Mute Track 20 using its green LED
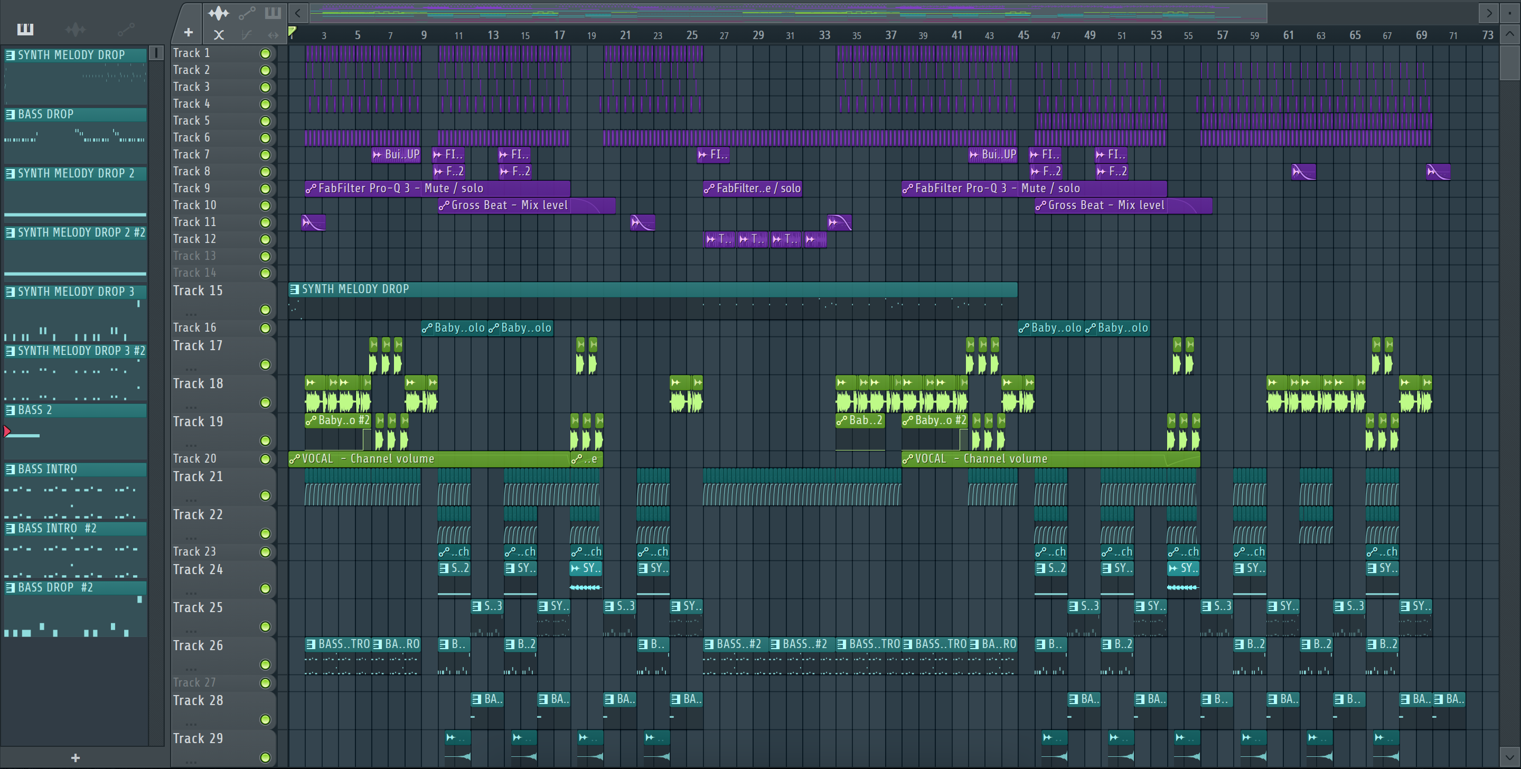Screen dimensions: 1521x769 (x=266, y=459)
